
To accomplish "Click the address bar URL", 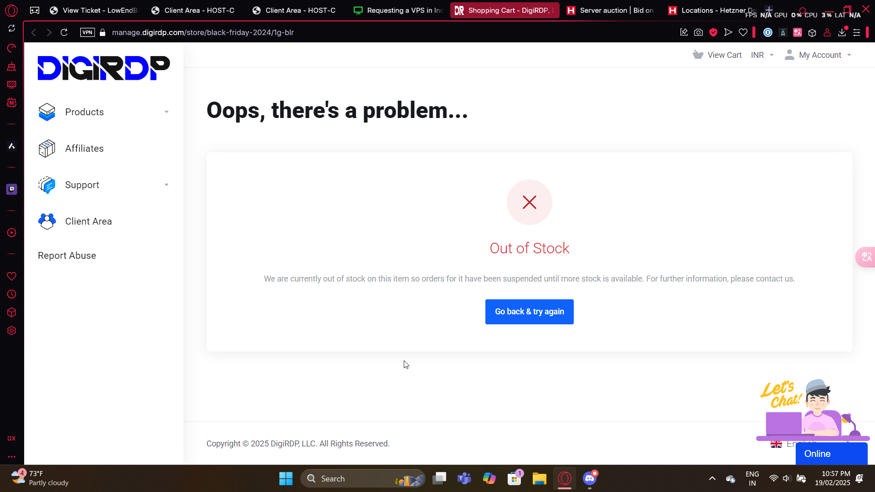I will click(x=203, y=32).
